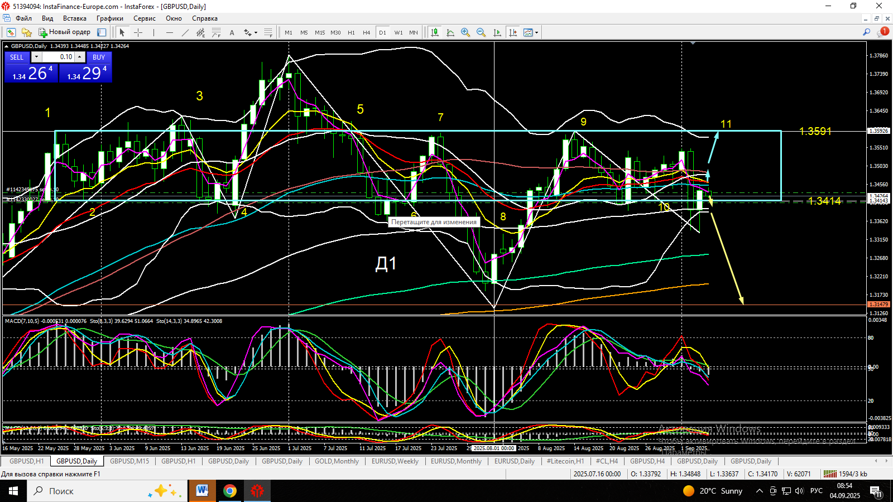The width and height of the screenshot is (893, 502).
Task: Choose the text label tool (A)
Action: click(x=232, y=32)
